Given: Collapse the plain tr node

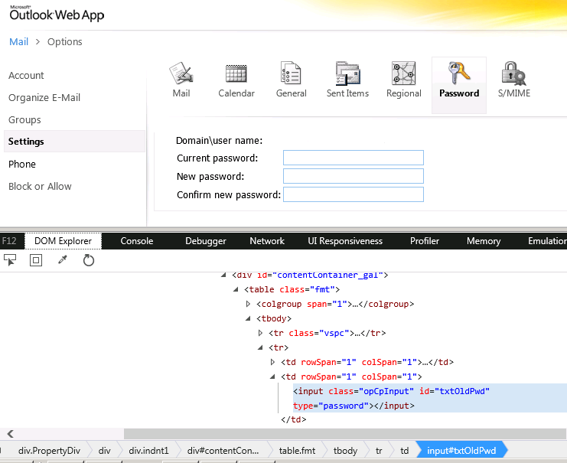Looking at the screenshot, I should click(x=260, y=347).
